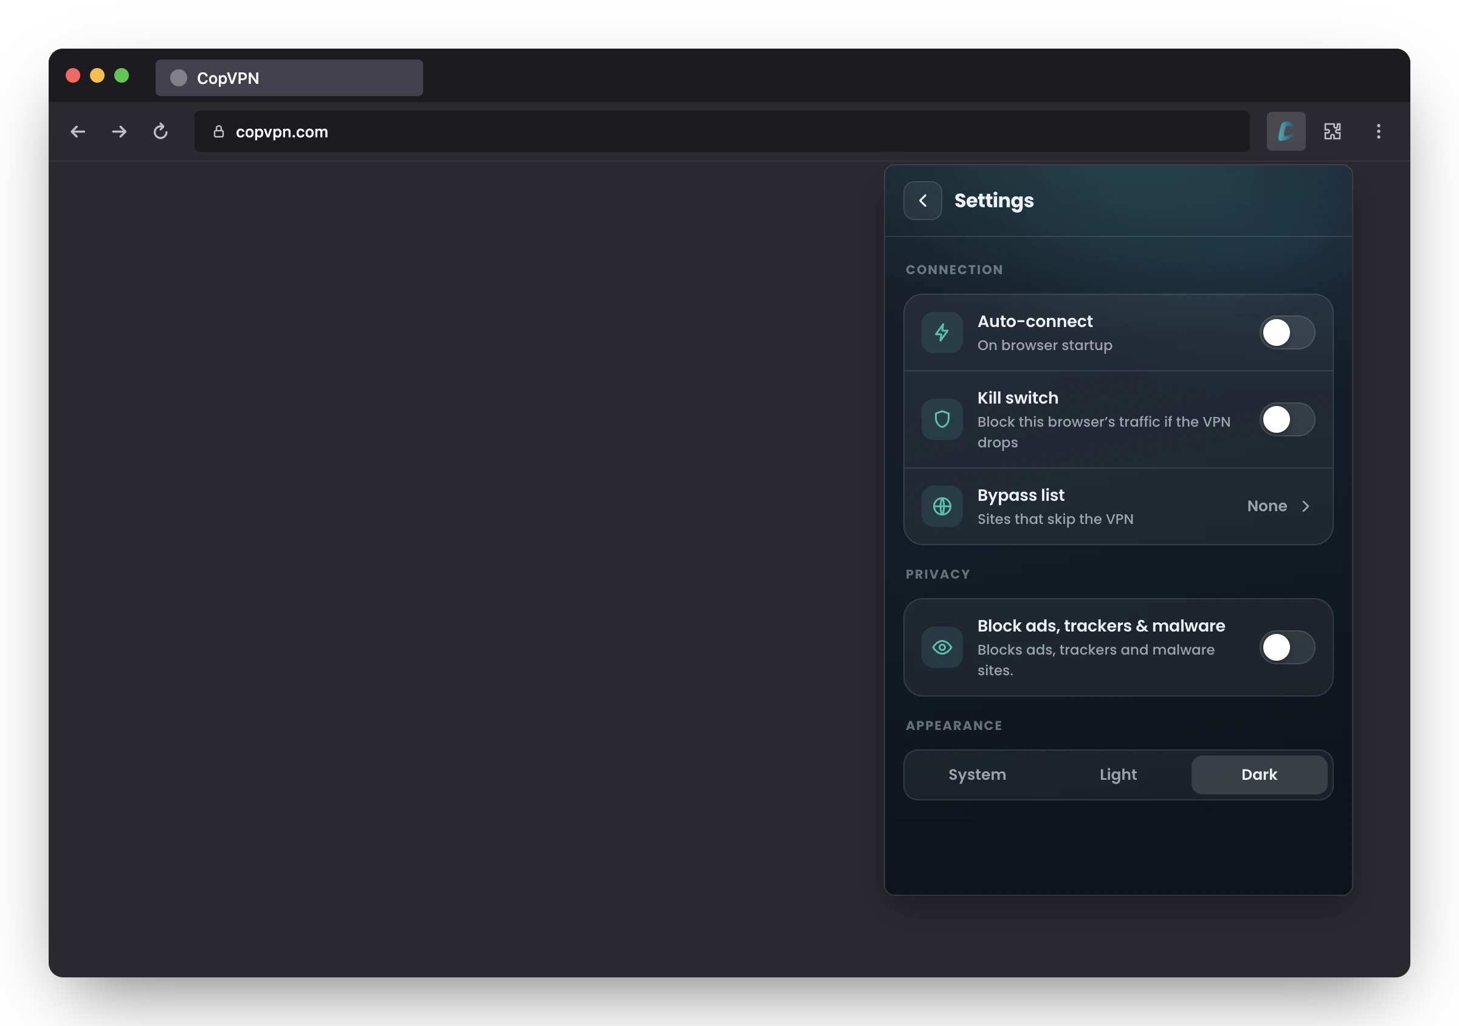Reload the page with the refresh icon

coord(160,131)
